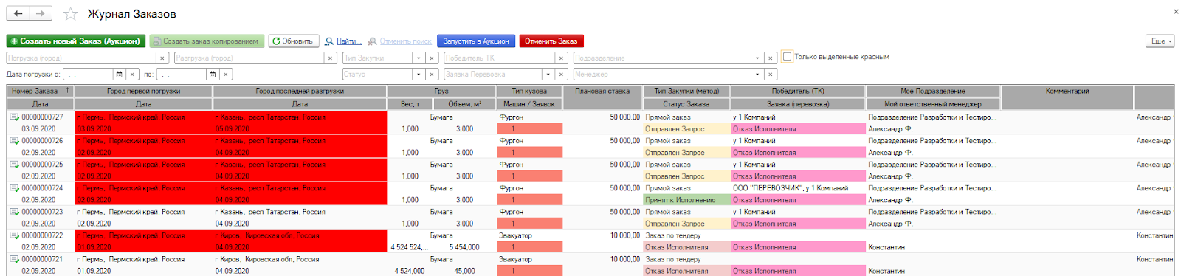This screenshot has height=276, width=1181.
Task: Select pink Отказ Исполнителя cell in order 00000000726
Action: [798, 152]
